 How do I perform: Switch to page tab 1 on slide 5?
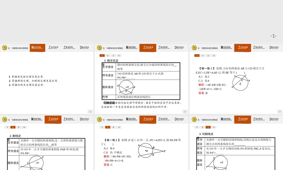point(102,127)
